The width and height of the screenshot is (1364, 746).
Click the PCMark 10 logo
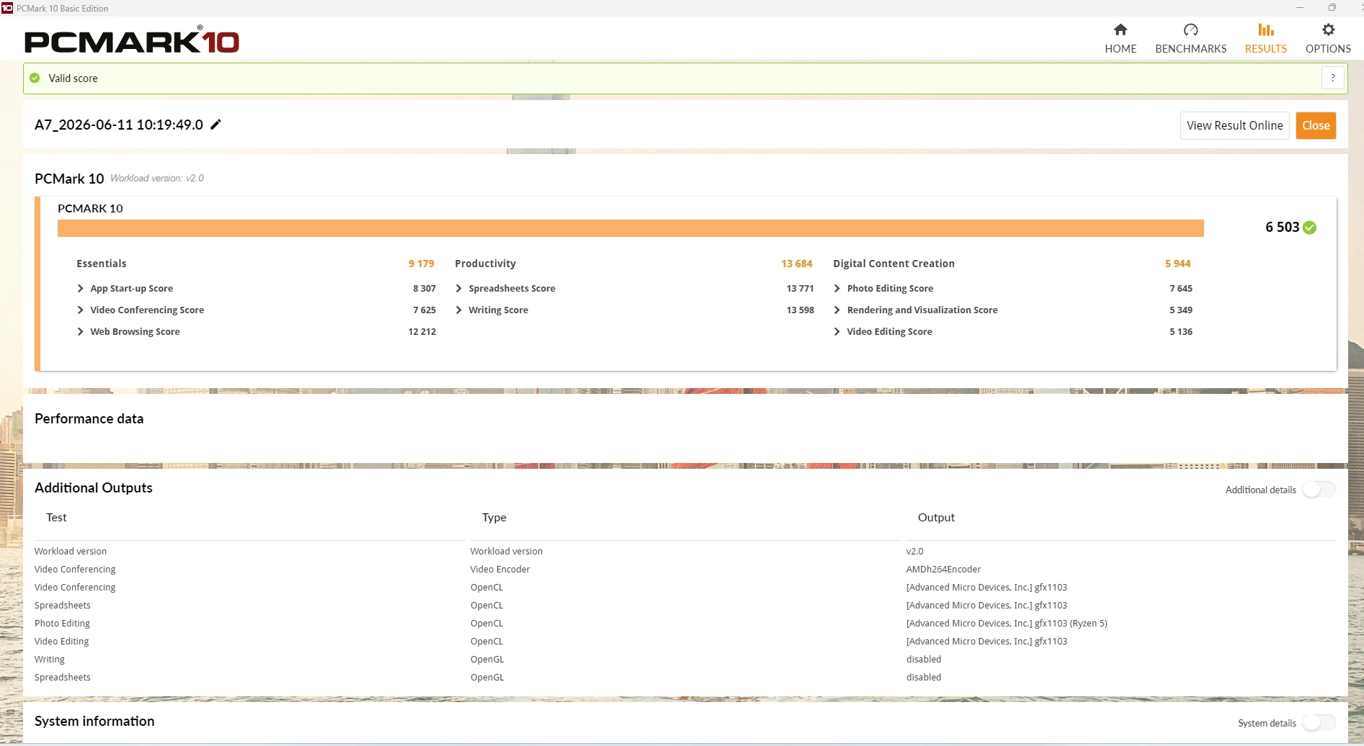(x=132, y=40)
